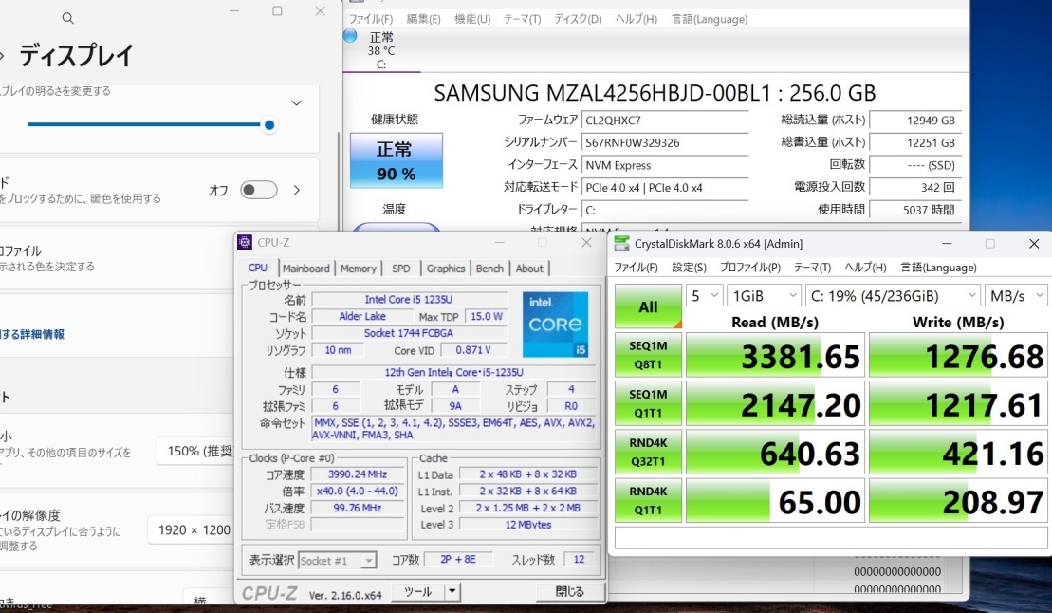Change units via the MB/s dropdown
Viewport: 1052px width, 613px height.
tap(1016, 295)
